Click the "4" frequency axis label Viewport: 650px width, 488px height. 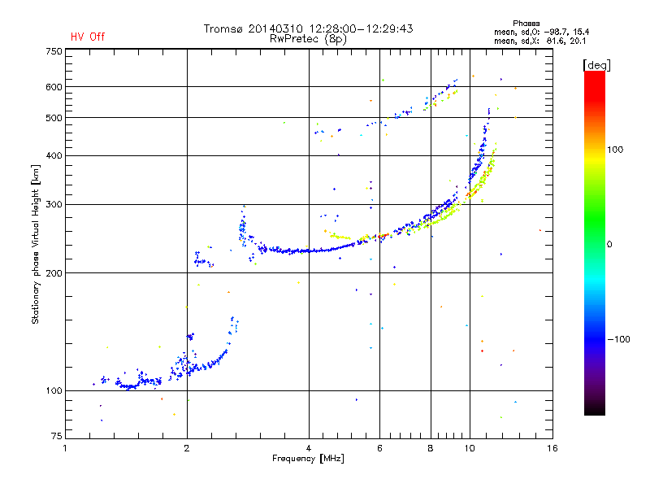309,448
